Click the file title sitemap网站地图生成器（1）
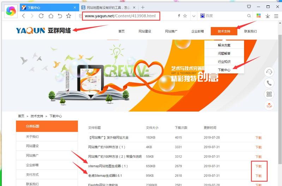This screenshot has height=186, width=282. tap(108, 166)
